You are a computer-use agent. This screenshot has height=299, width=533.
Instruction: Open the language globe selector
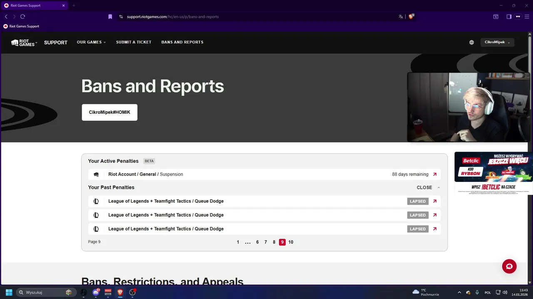[x=471, y=42]
